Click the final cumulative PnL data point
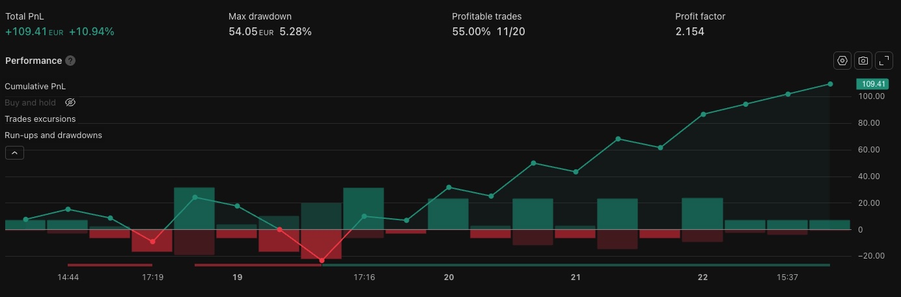This screenshot has width=901, height=297. (830, 84)
